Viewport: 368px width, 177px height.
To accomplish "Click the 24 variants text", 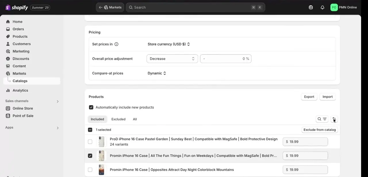I will tap(119, 145).
